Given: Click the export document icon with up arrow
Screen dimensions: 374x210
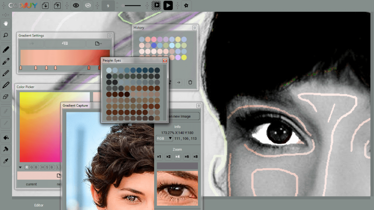Looking at the screenshot, I should (57, 5).
